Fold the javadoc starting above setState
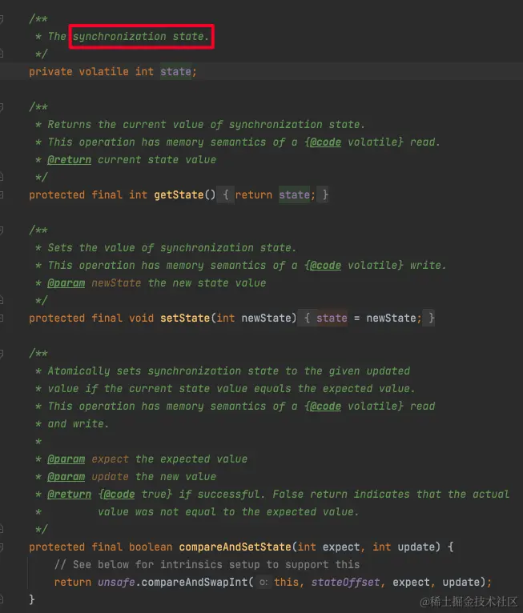Viewport: 523px width, 613px height. point(2,230)
